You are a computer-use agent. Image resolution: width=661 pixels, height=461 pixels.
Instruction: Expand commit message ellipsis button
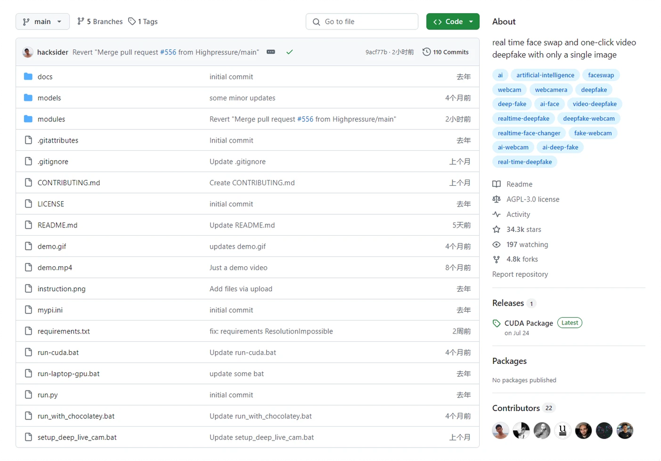coord(271,52)
